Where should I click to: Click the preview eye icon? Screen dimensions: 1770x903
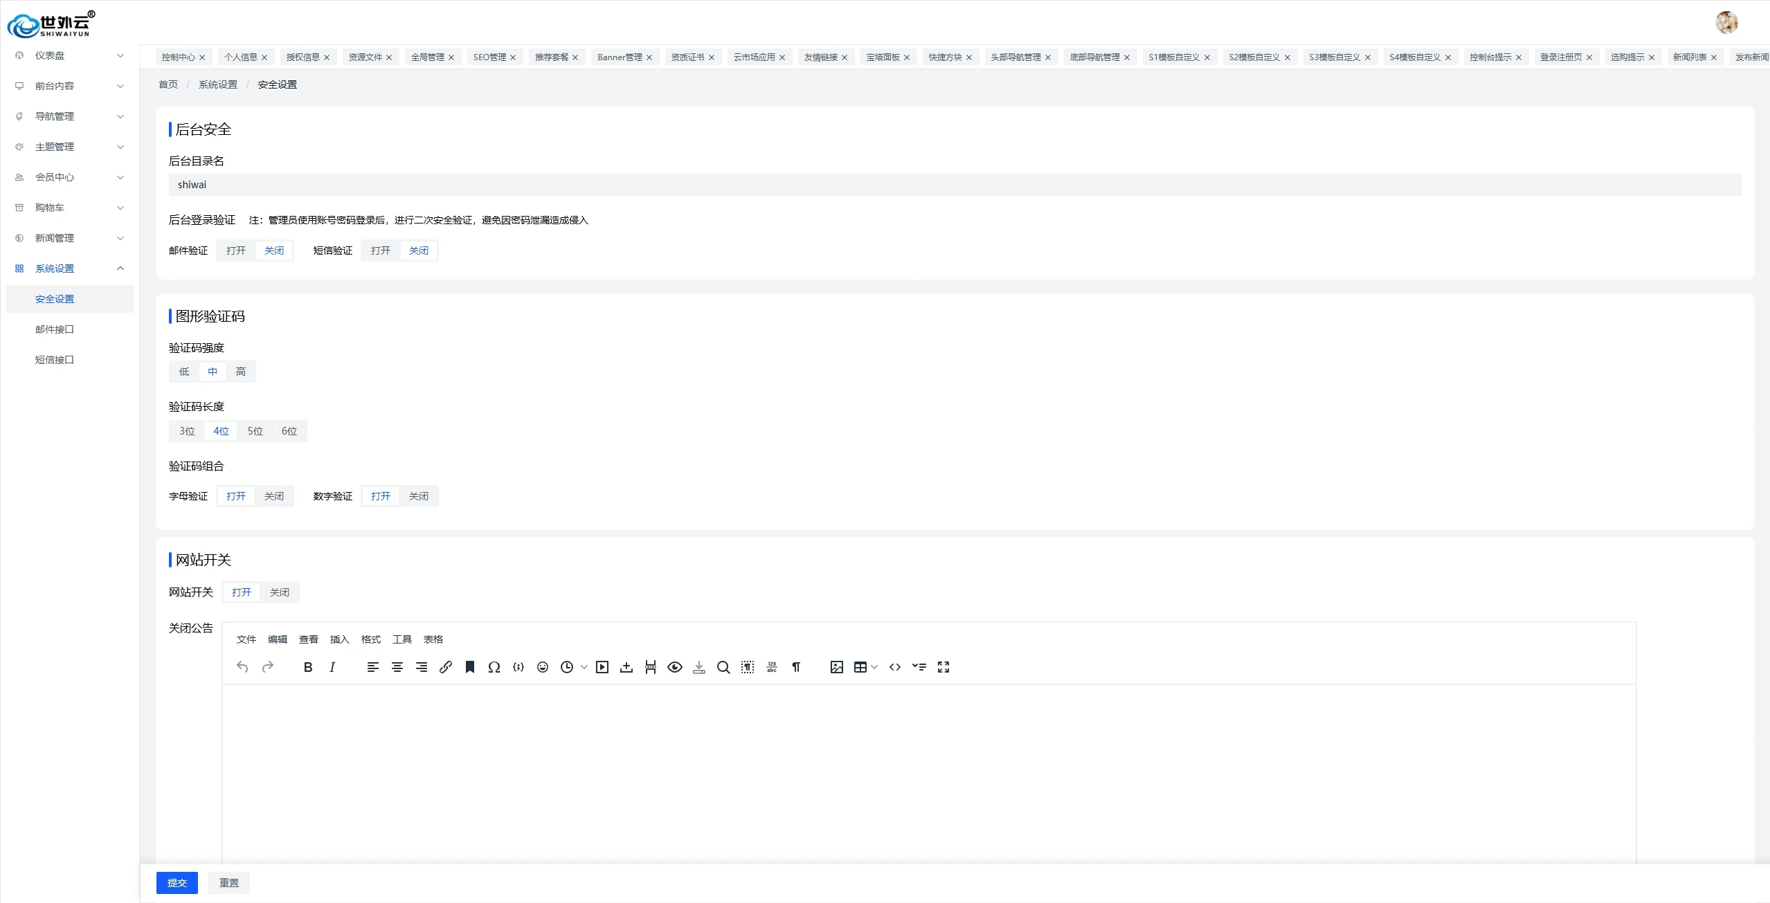point(675,667)
